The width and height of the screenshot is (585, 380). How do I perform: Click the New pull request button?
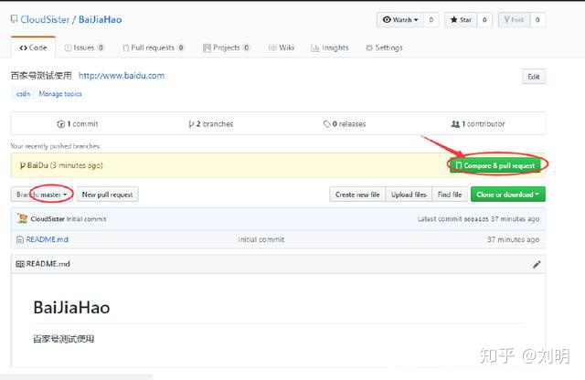[x=108, y=195]
